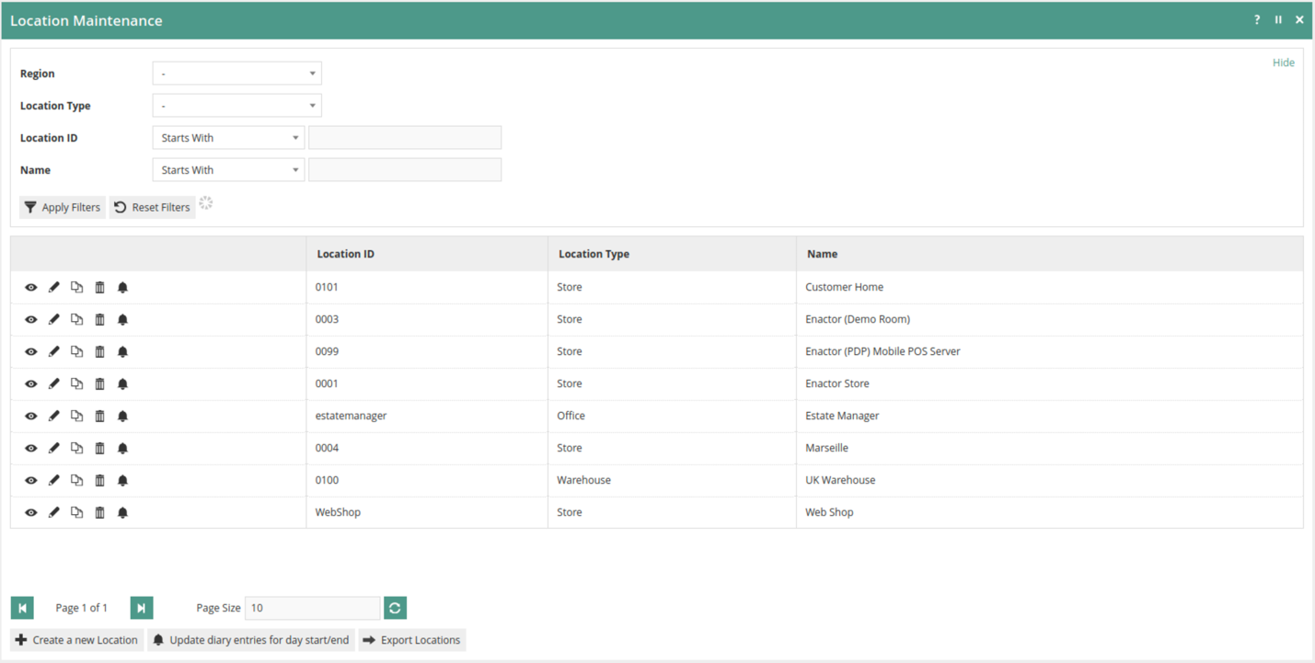Click Apply Filters button
Viewport: 1315px width, 663px height.
[x=63, y=207]
